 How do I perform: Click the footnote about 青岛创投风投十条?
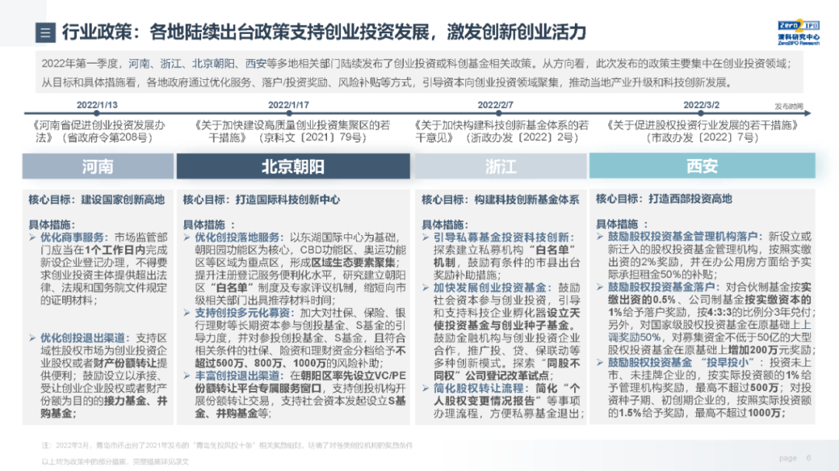228,445
